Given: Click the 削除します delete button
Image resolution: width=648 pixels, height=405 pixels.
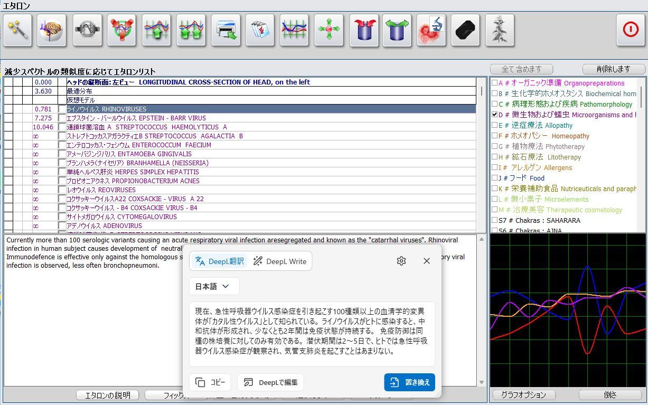Looking at the screenshot, I should (613, 69).
